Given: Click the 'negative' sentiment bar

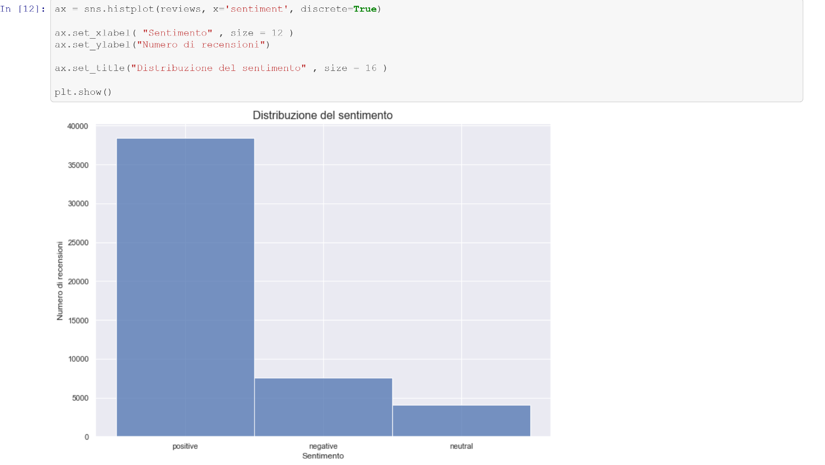Looking at the screenshot, I should click(x=323, y=408).
